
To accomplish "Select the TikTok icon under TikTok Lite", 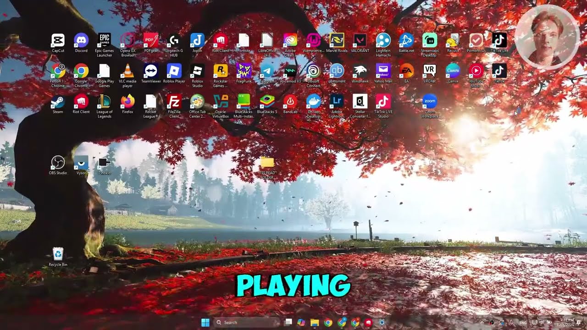I will pos(499,71).
